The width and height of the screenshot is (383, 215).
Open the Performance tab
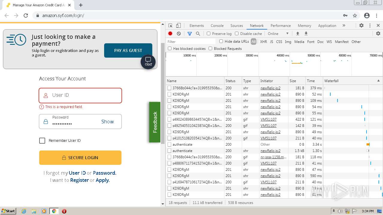tap(281, 26)
